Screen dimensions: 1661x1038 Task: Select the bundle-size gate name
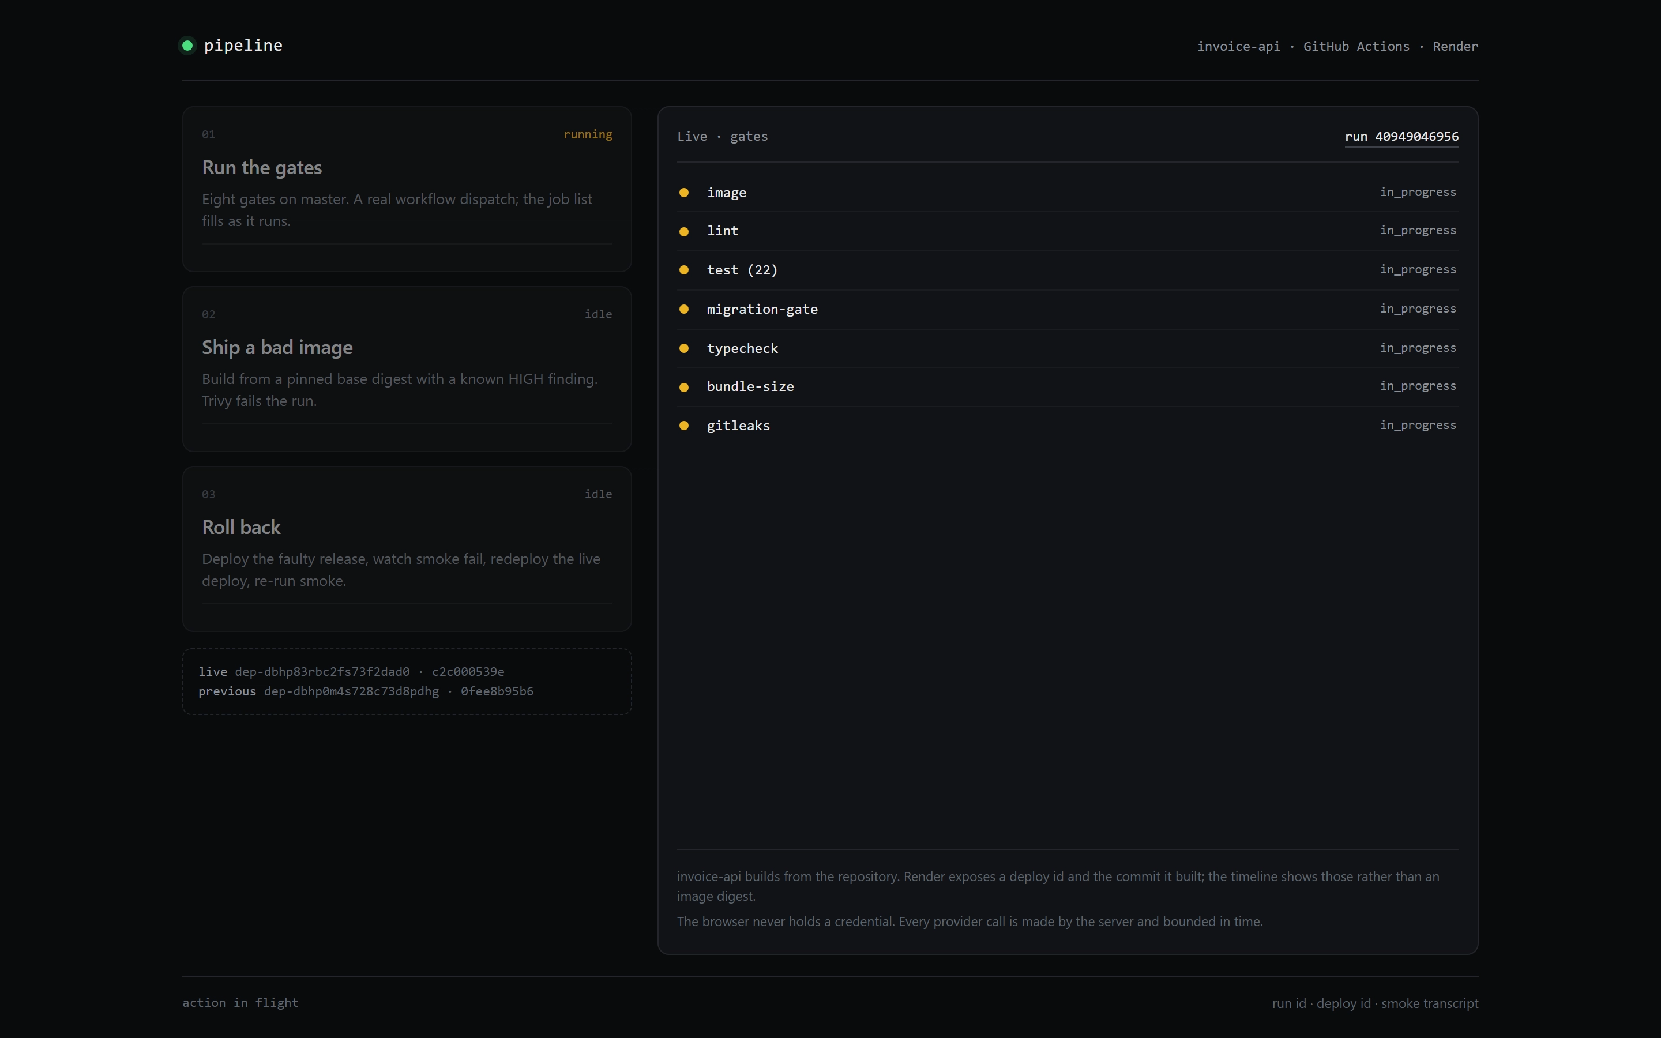click(x=750, y=386)
